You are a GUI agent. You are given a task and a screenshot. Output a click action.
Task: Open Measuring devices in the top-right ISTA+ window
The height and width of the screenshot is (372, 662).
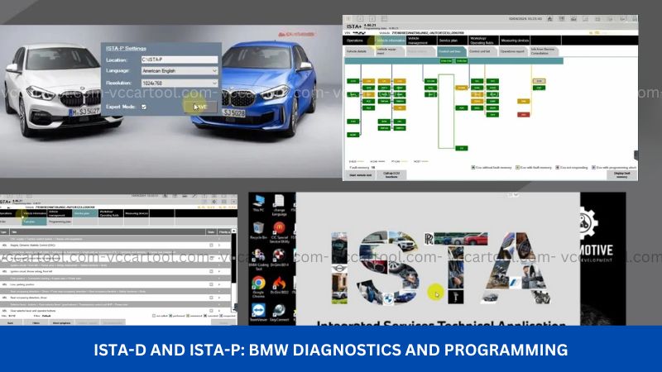tap(514, 41)
